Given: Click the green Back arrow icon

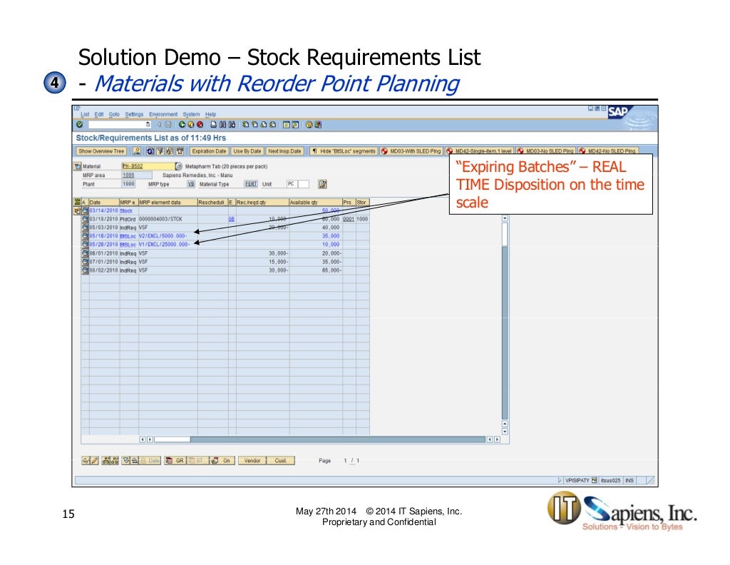Looking at the screenshot, I should pos(182,124).
